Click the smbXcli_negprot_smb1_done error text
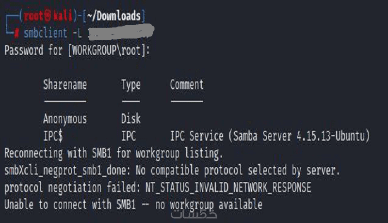The image size is (388, 223). click(67, 171)
